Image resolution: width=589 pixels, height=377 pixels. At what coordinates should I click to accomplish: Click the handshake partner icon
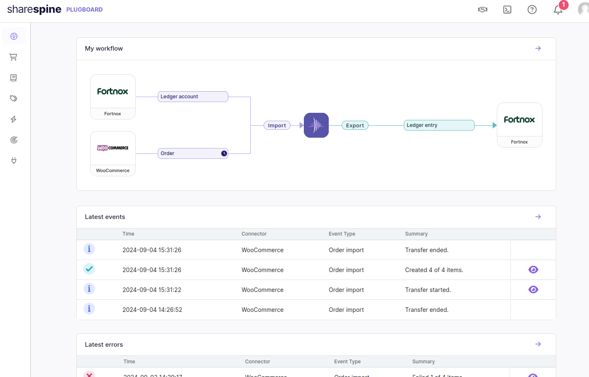tap(482, 10)
